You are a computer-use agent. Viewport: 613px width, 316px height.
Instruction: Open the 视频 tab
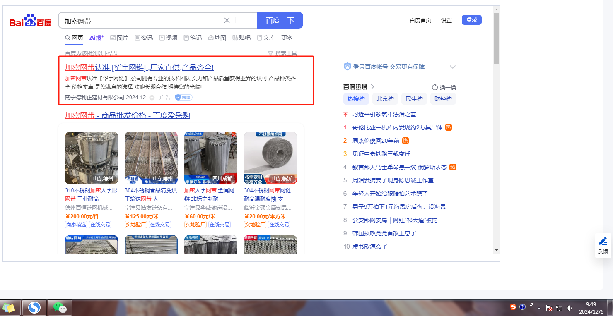coord(168,38)
